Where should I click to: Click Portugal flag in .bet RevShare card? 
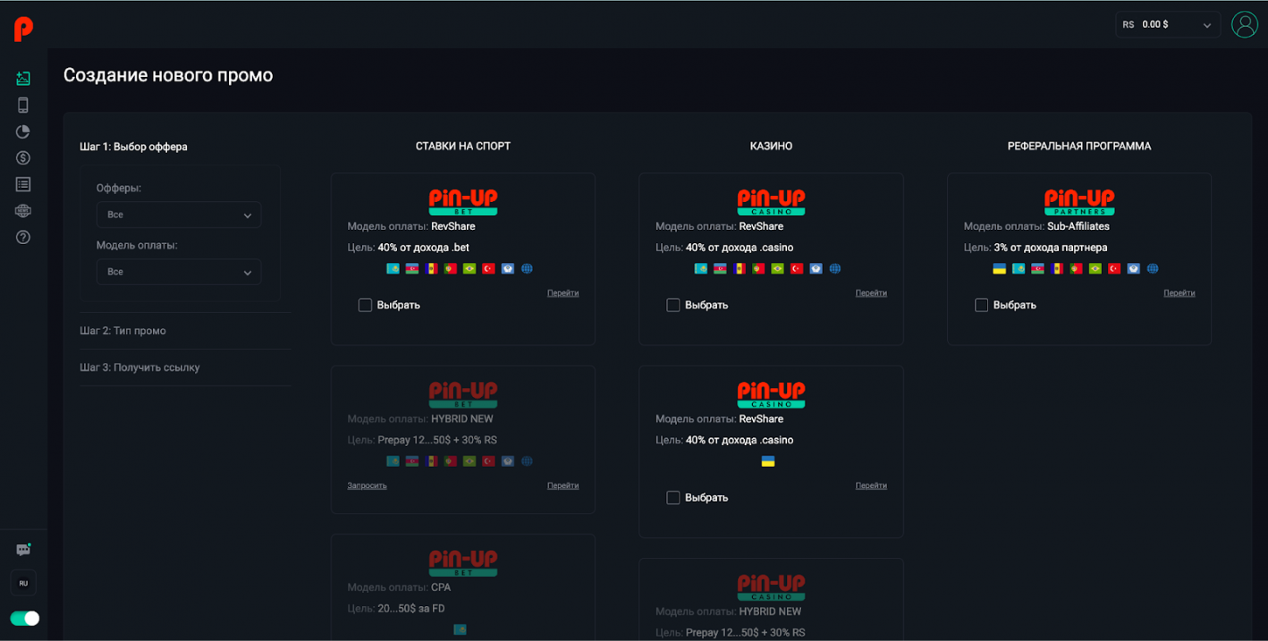(x=451, y=268)
